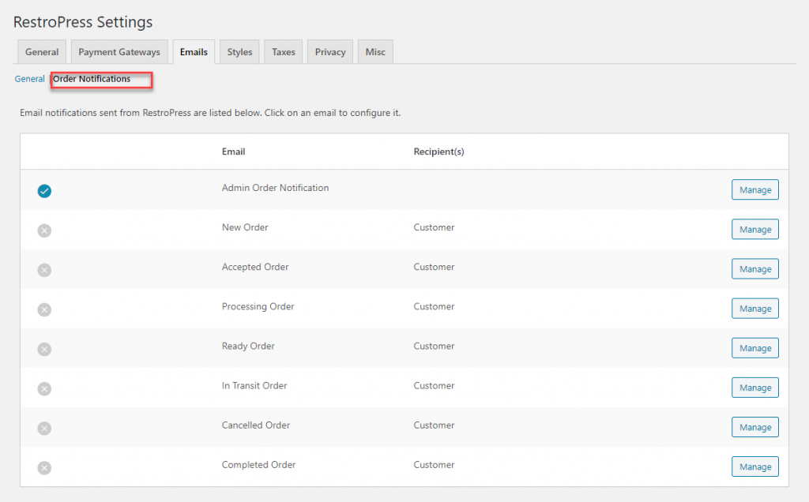Go to the Taxes tab

284,52
